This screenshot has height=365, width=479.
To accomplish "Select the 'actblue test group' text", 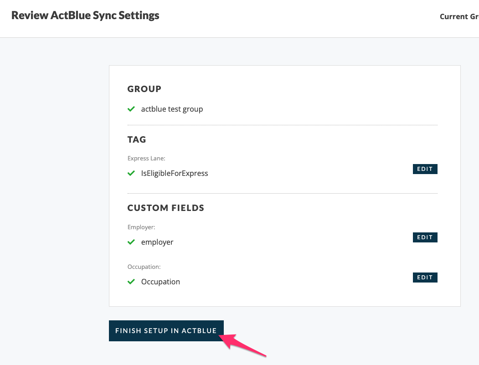I will point(172,109).
